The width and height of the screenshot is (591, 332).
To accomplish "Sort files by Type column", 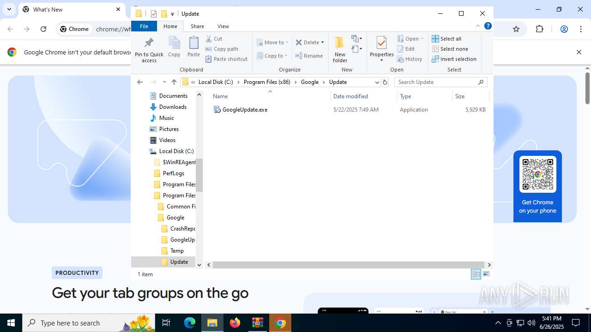I will click(x=425, y=96).
